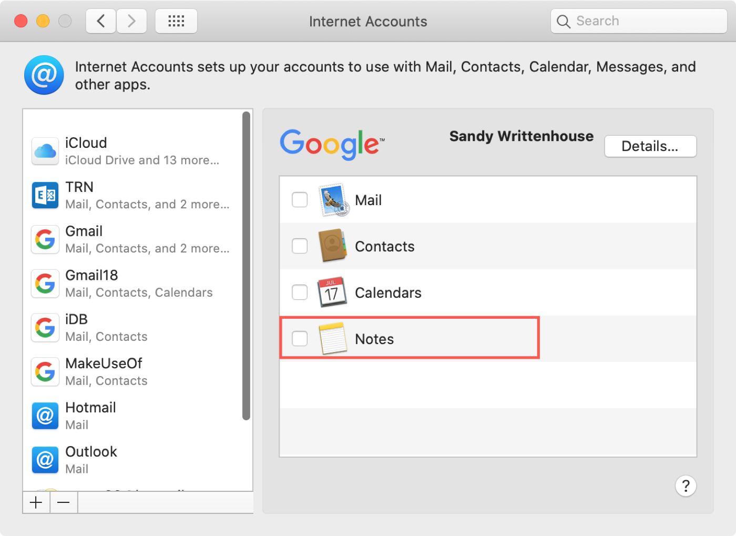Open the Details... button
This screenshot has width=736, height=536.
click(650, 146)
